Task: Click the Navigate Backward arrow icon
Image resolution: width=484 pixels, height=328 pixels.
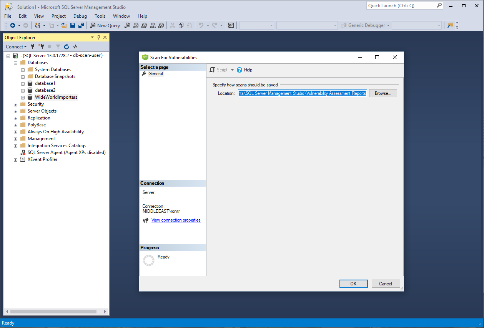Action: (x=12, y=25)
